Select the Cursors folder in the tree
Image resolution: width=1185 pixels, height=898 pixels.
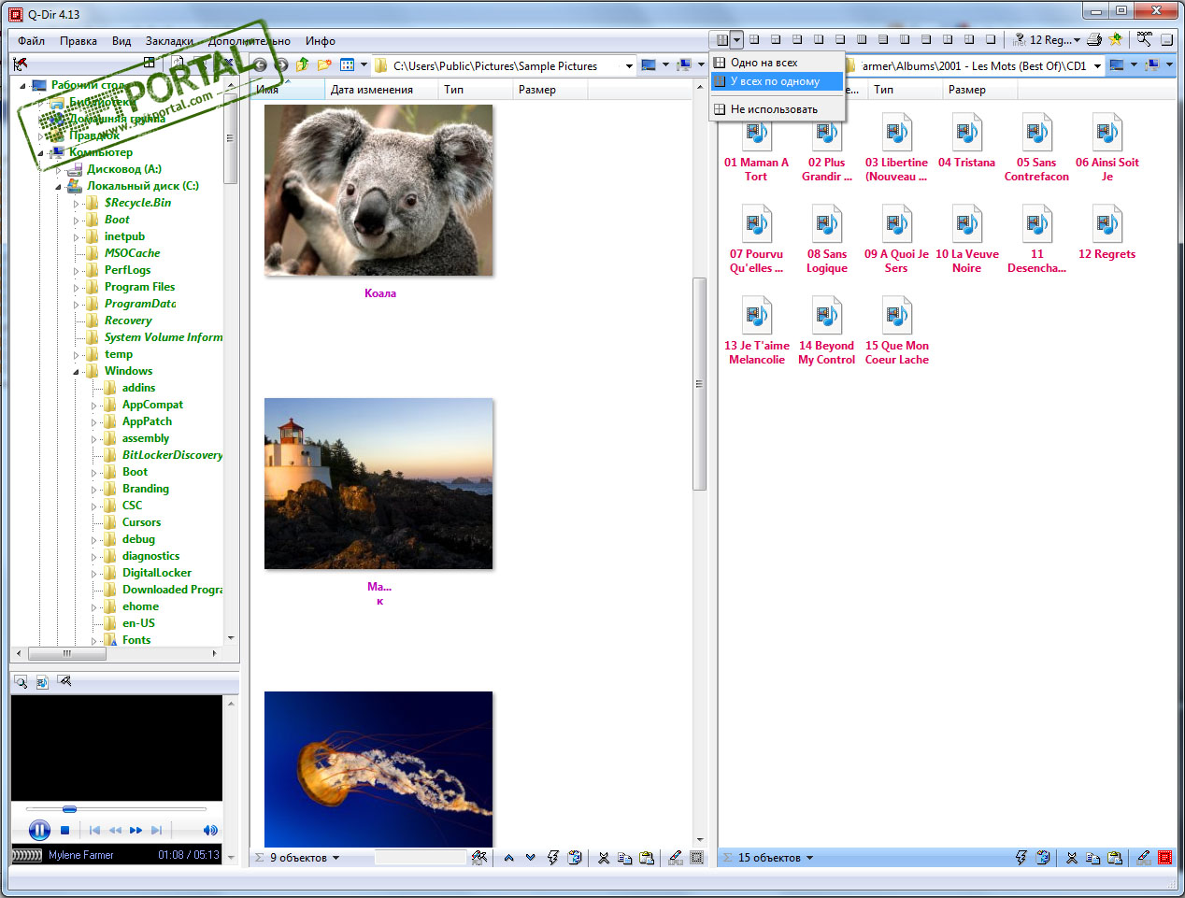(141, 522)
